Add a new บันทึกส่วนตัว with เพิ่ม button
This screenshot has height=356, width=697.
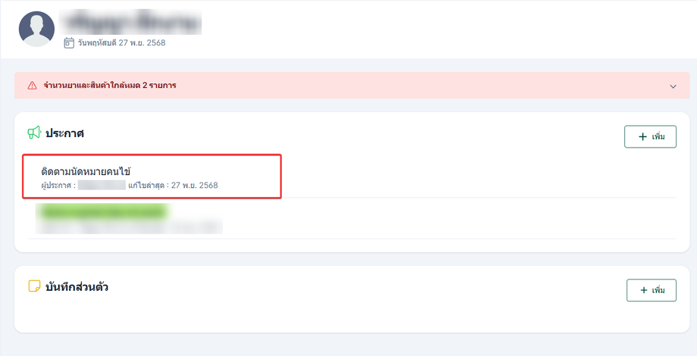652,290
